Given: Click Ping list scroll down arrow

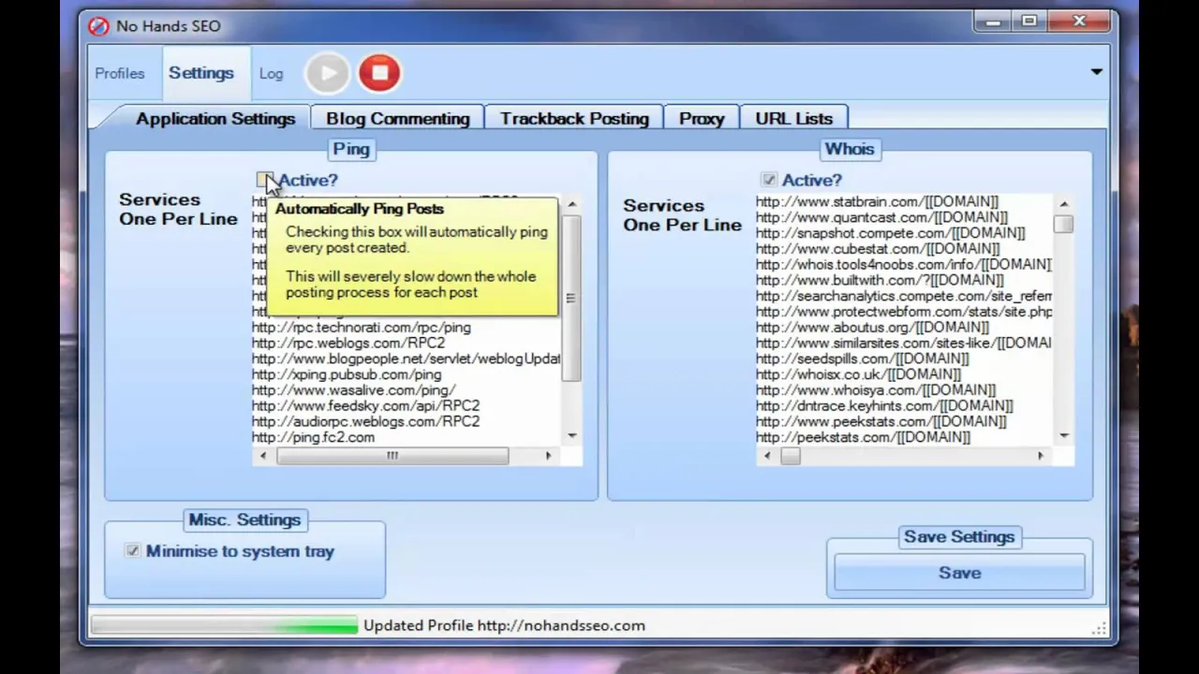Looking at the screenshot, I should click(x=571, y=436).
